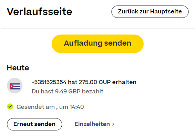Image resolution: width=196 pixels, height=138 pixels.
Task: Click the yellow Aufladung senden button
Action: [97, 44]
